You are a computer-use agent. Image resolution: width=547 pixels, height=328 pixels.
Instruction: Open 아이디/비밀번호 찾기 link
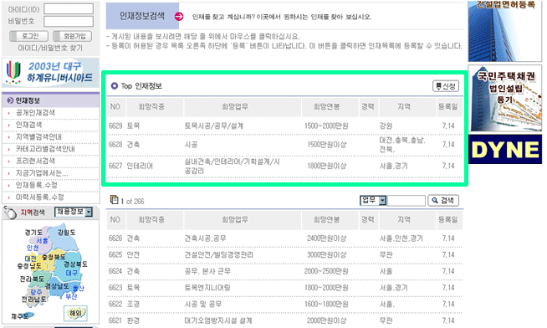tap(50, 48)
